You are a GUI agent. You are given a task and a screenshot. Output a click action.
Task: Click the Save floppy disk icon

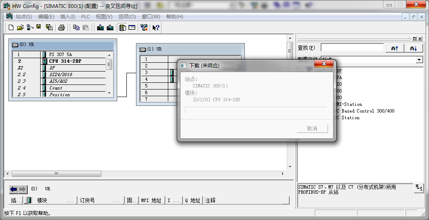(x=39, y=27)
